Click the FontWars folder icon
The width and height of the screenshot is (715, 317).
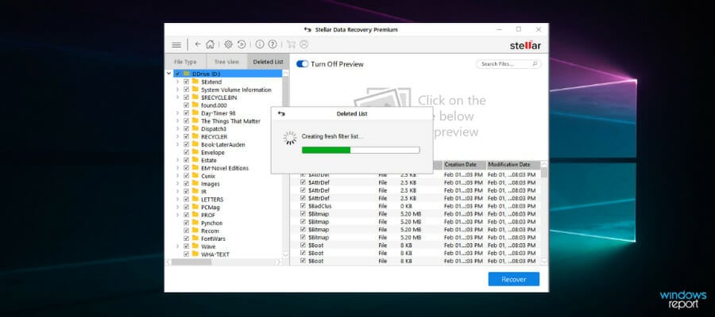pyautogui.click(x=195, y=239)
